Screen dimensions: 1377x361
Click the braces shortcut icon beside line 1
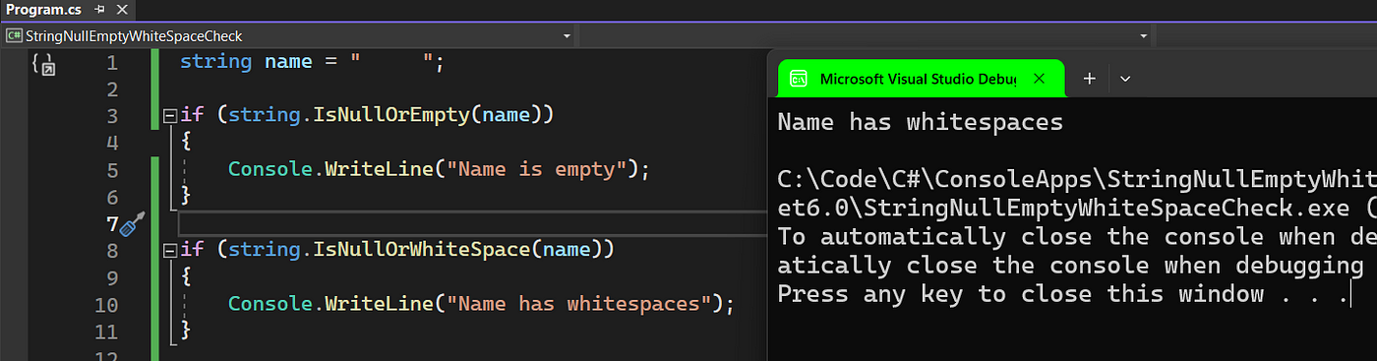(43, 65)
